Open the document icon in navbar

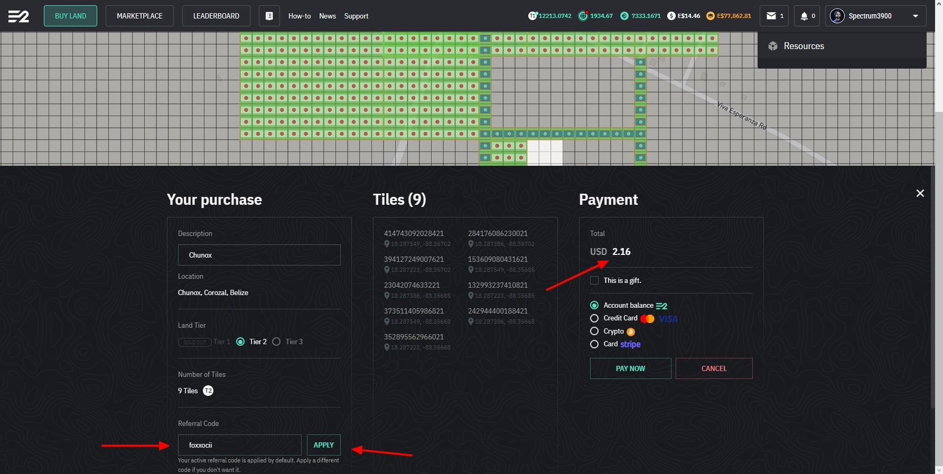coord(269,16)
